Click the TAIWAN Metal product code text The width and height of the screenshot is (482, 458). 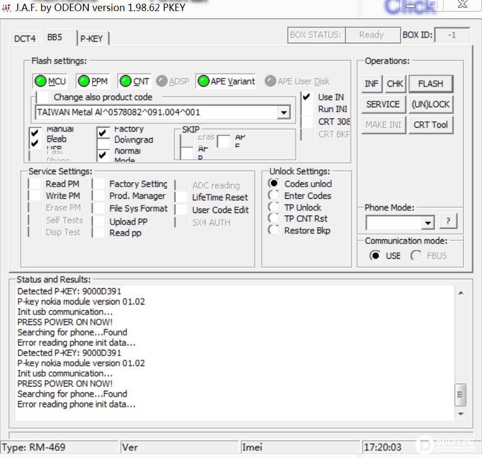[118, 113]
